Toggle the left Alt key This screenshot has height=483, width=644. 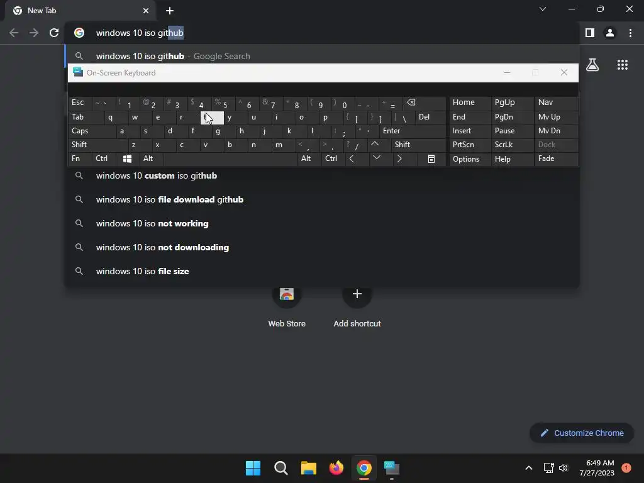(x=152, y=158)
